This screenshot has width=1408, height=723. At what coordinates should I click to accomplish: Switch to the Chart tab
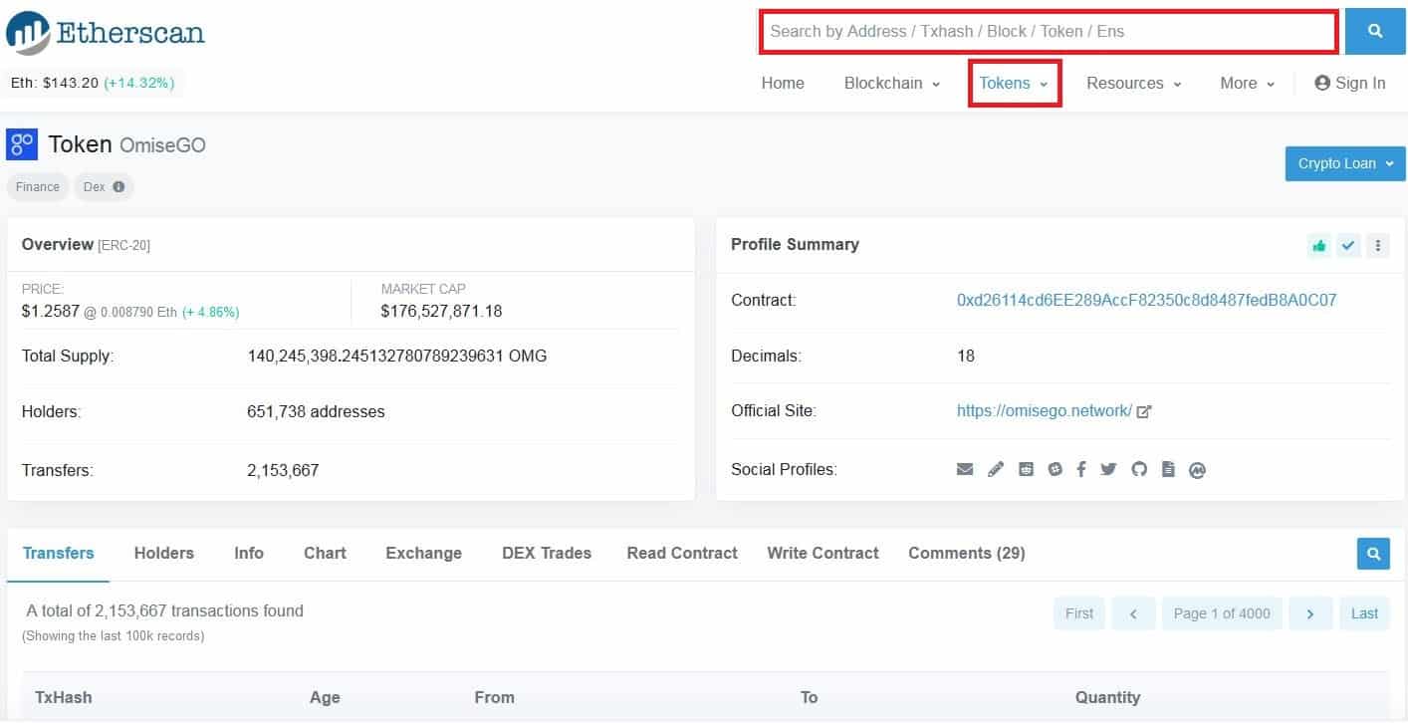click(325, 554)
